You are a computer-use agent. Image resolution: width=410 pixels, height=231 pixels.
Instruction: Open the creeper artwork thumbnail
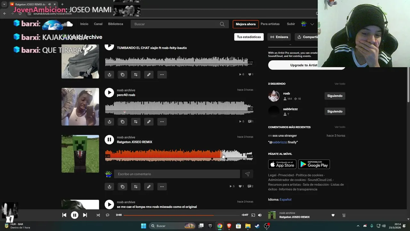point(80,154)
